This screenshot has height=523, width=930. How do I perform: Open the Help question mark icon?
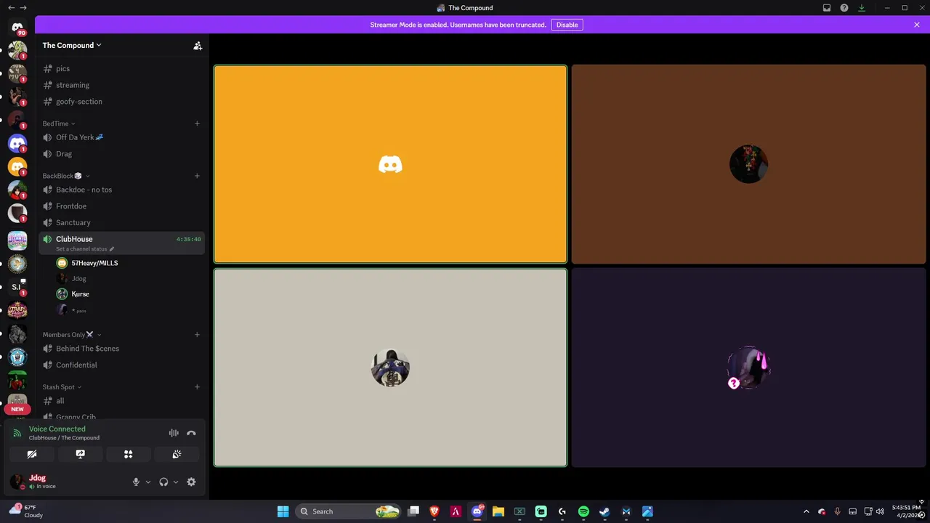tap(844, 8)
